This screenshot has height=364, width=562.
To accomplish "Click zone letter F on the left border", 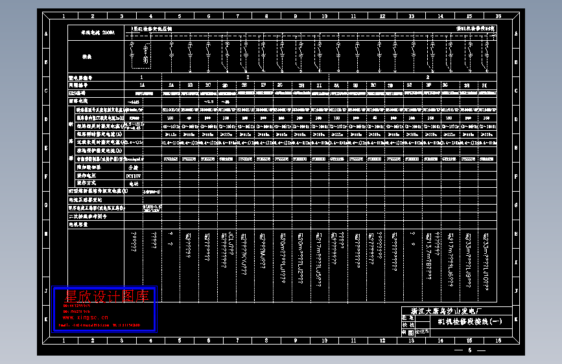I will [46, 176].
